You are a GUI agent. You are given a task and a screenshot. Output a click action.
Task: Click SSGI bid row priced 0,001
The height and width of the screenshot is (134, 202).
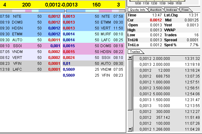pyautogui.click(x=30, y=46)
